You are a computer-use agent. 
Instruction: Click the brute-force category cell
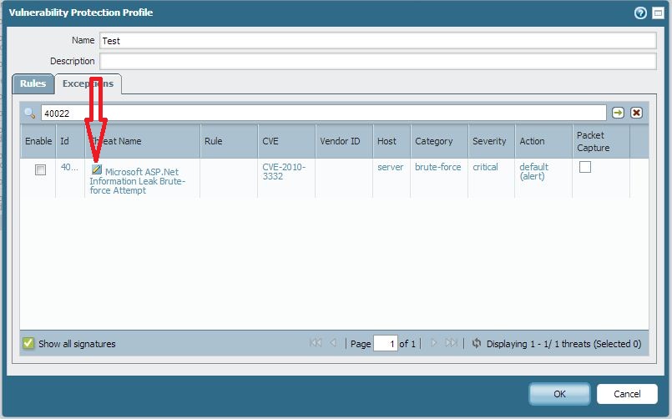pyautogui.click(x=437, y=167)
